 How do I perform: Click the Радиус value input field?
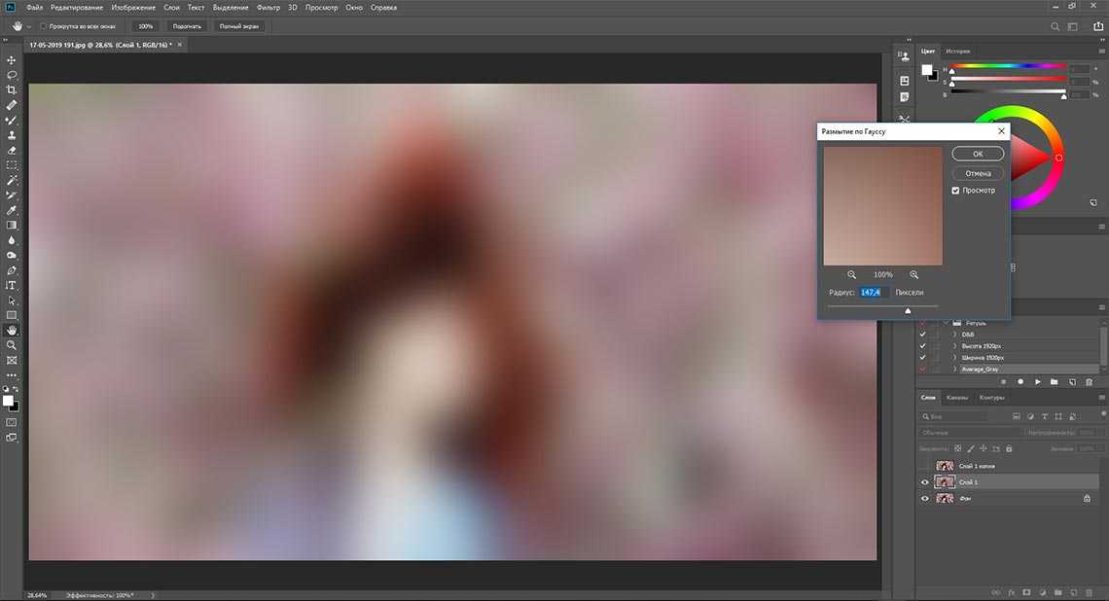tap(871, 292)
